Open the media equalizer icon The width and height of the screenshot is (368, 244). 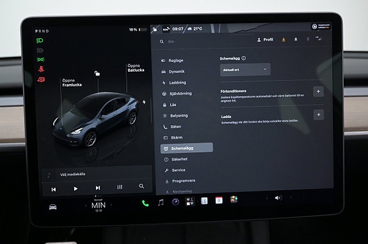click(x=120, y=187)
